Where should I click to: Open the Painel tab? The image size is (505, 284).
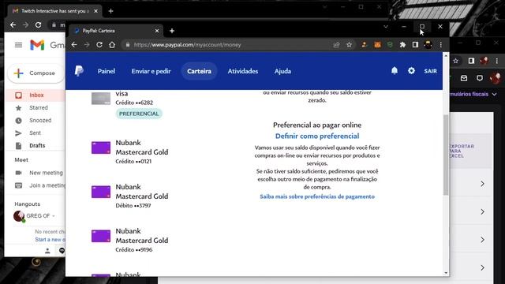107,71
